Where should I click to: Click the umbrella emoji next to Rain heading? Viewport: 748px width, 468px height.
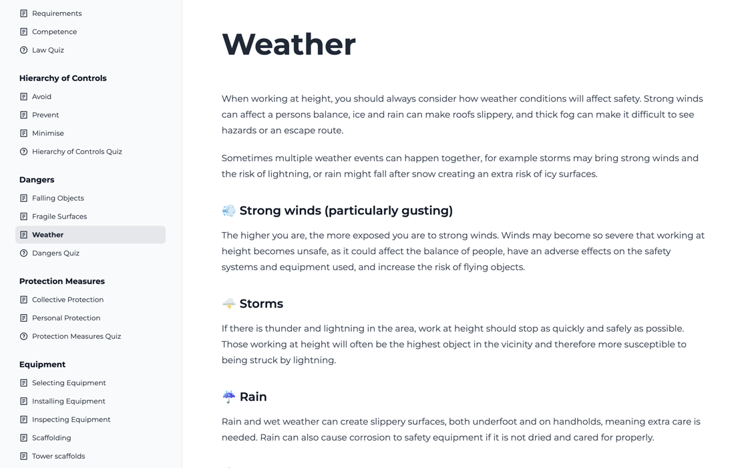click(228, 397)
